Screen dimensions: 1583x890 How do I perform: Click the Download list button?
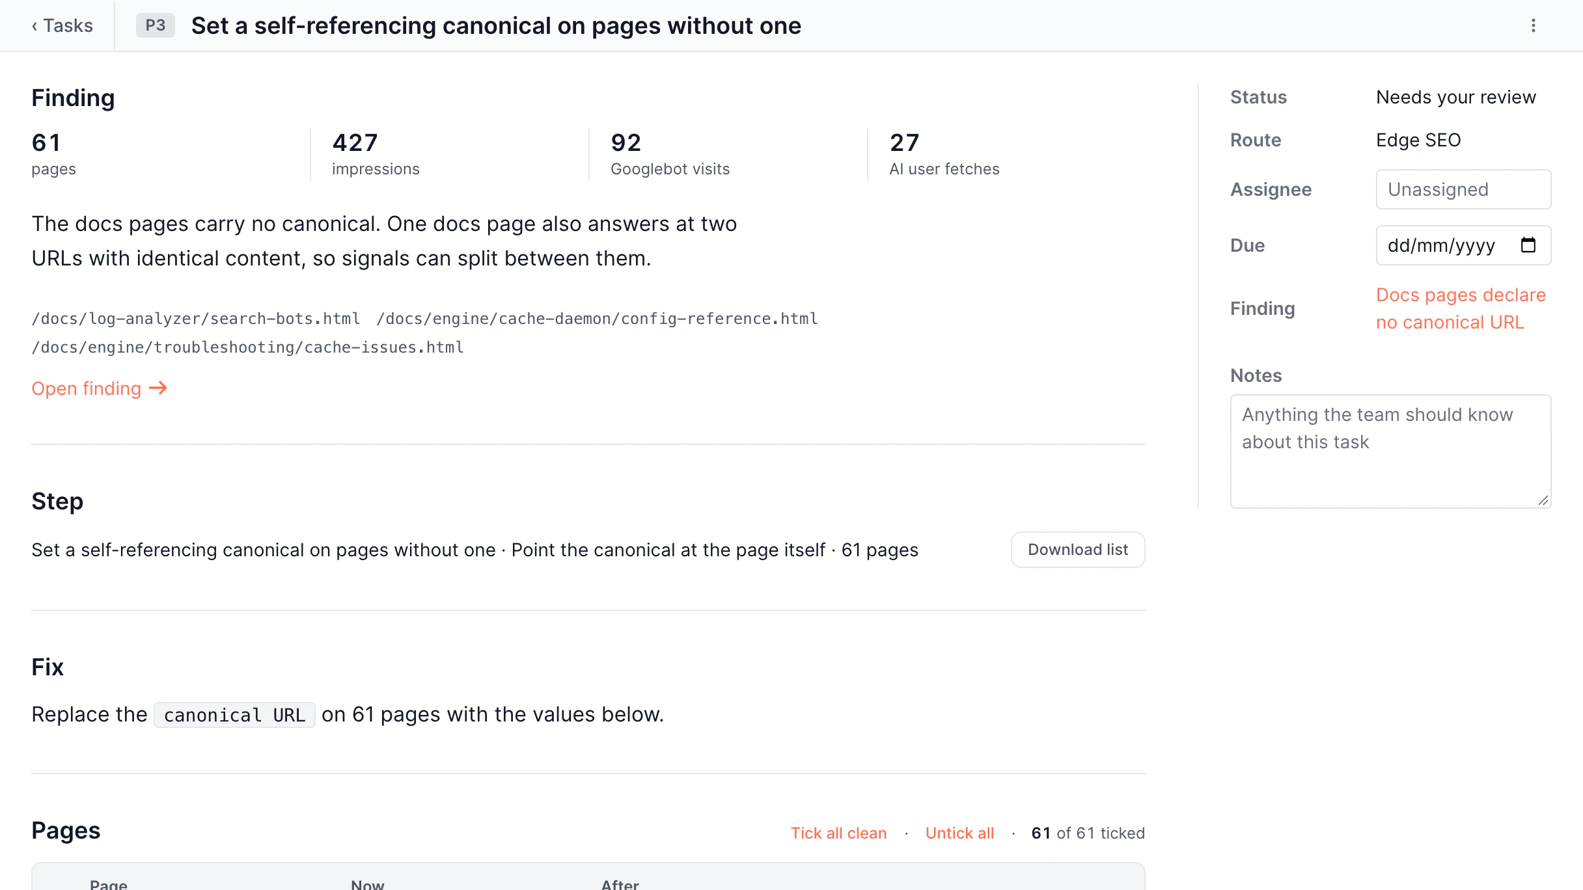click(1078, 550)
